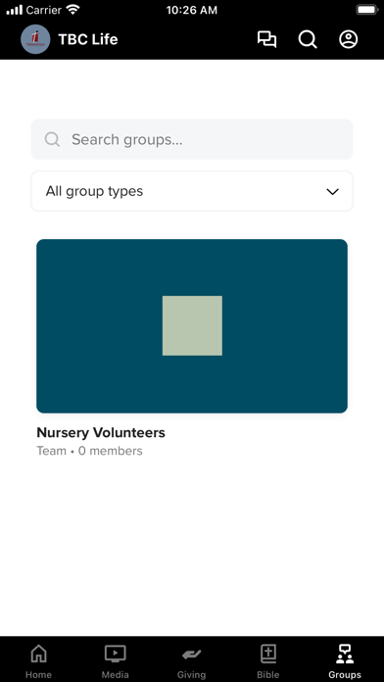
Task: Open the All group types dropdown
Action: [192, 191]
